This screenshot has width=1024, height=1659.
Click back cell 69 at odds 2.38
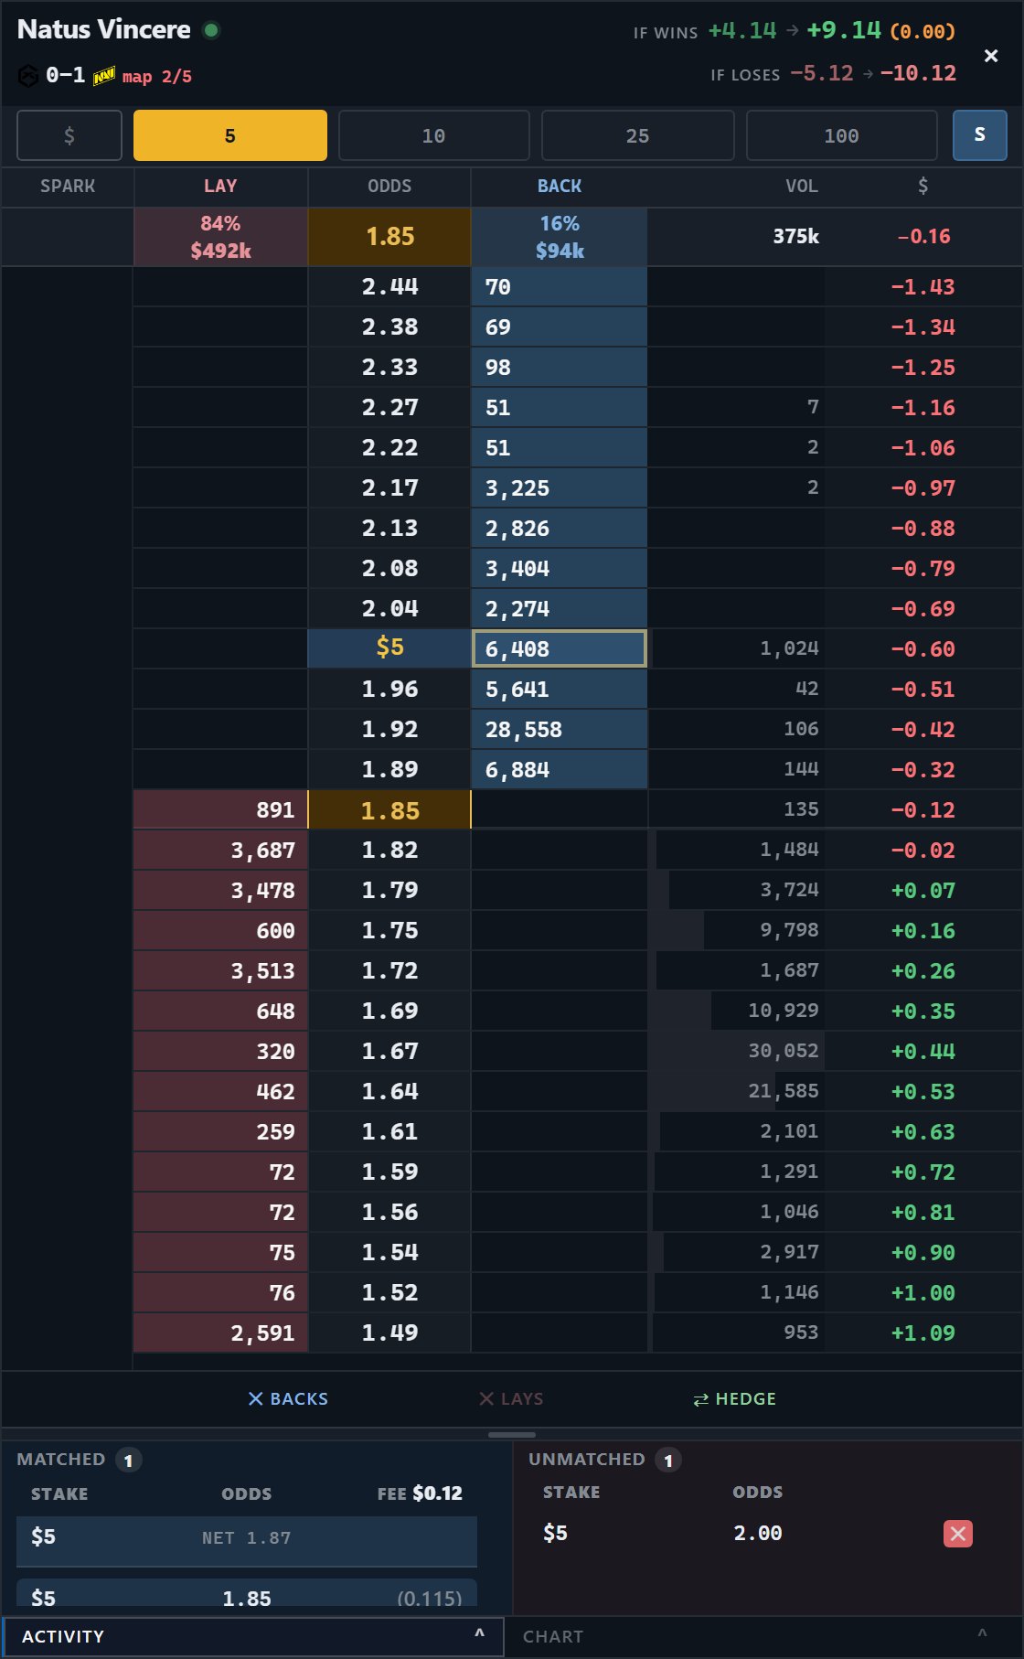(560, 327)
